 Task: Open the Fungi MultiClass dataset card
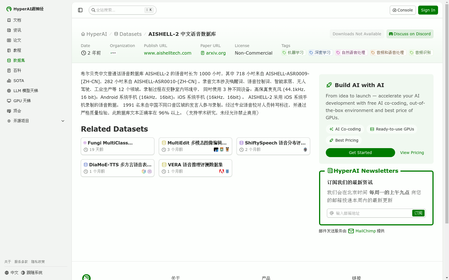tap(118, 146)
